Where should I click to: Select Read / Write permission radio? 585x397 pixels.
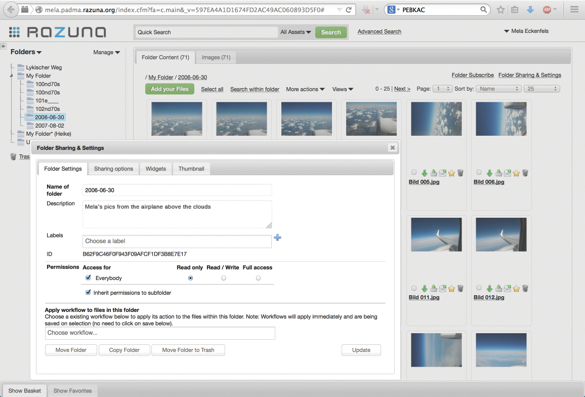point(224,278)
